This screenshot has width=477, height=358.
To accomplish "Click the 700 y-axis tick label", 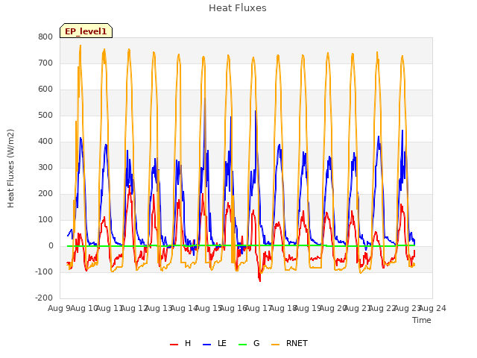I will pyautogui.click(x=45, y=63).
